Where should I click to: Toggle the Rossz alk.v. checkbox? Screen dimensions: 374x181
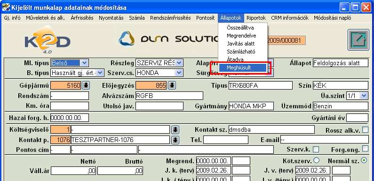(365, 130)
